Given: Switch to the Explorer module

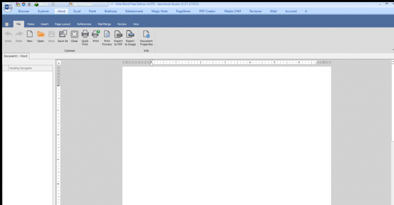Looking at the screenshot, I should click(44, 11).
